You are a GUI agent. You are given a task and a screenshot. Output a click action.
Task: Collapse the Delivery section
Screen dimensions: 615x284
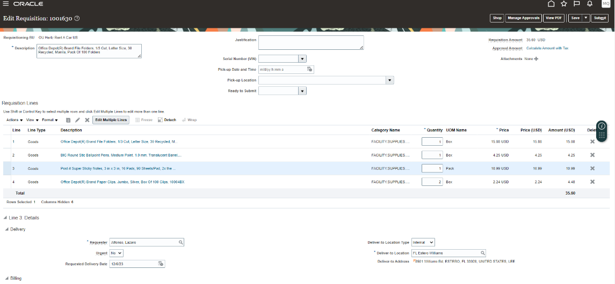point(6,229)
